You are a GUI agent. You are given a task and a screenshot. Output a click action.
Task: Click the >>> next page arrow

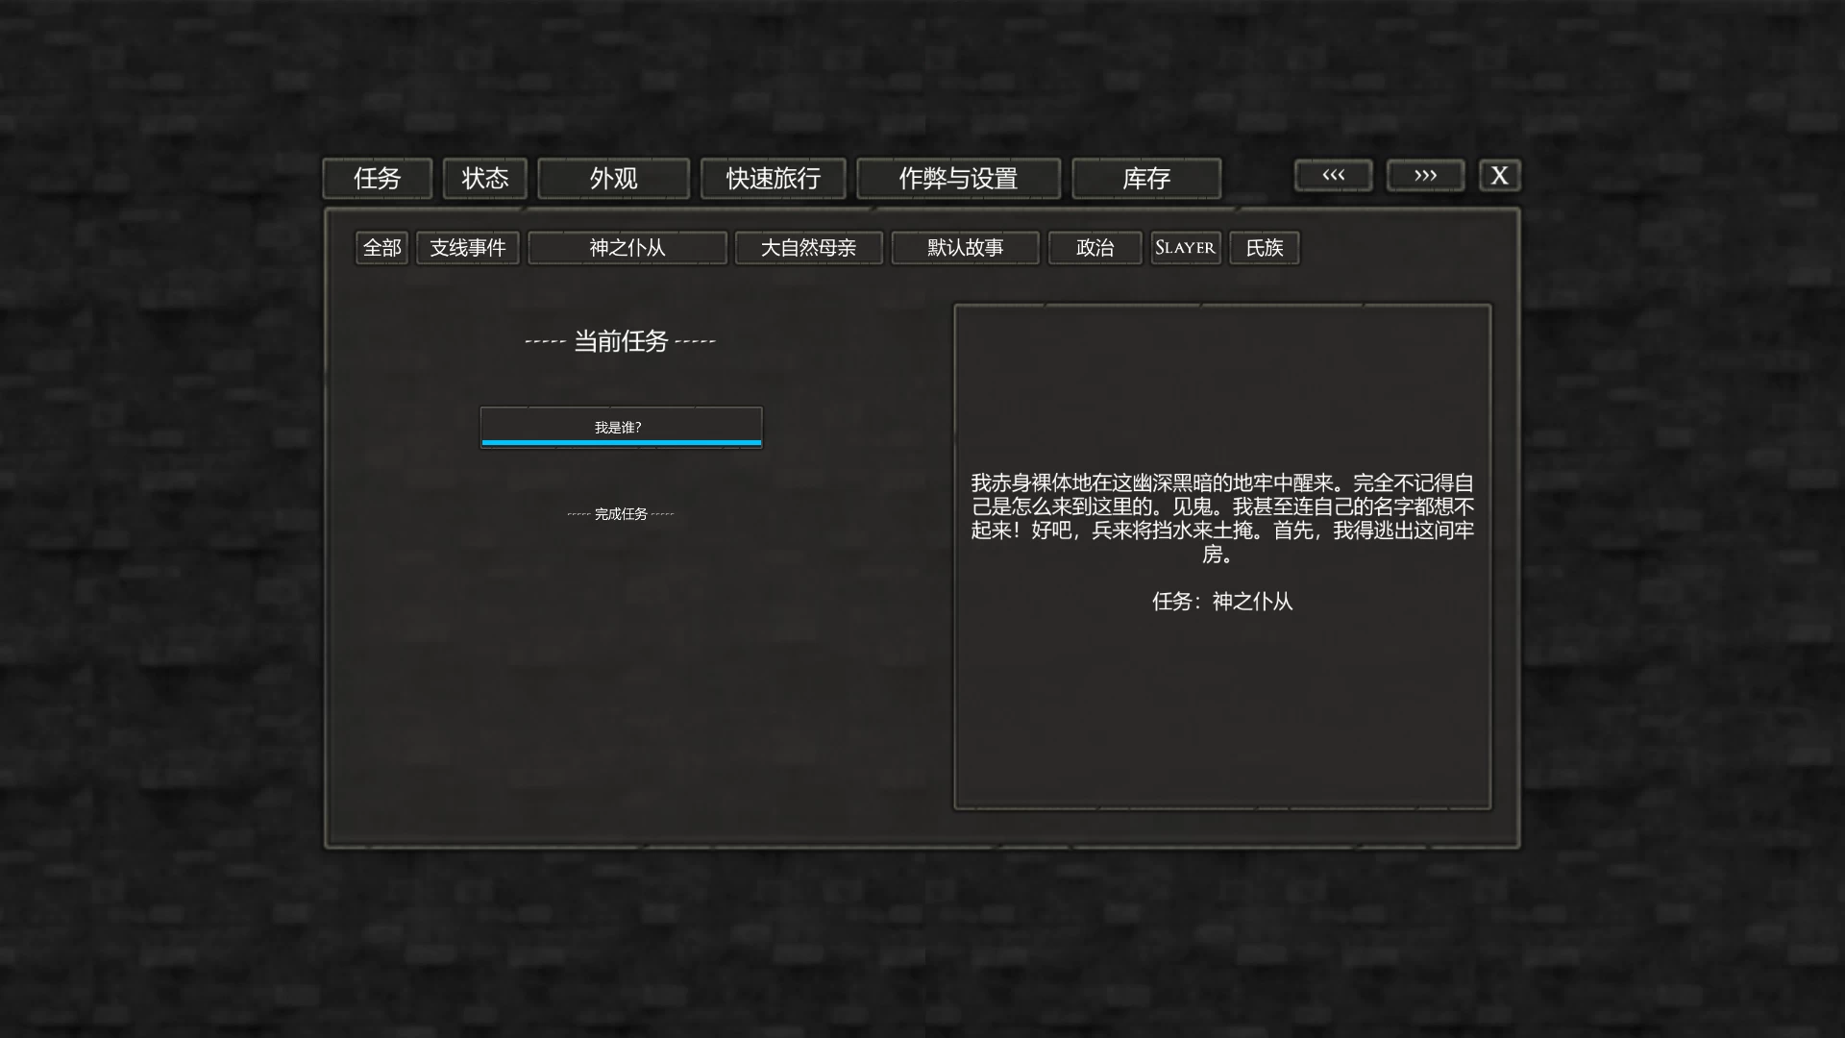1425,175
